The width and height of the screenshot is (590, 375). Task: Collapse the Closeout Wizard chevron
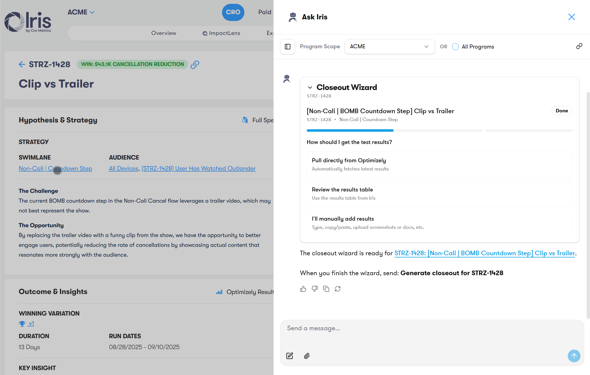310,88
